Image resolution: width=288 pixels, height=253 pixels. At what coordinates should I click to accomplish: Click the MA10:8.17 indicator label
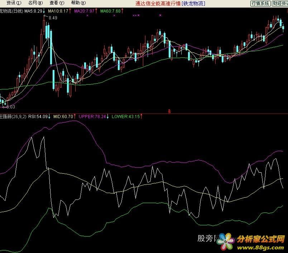pyautogui.click(x=58, y=11)
